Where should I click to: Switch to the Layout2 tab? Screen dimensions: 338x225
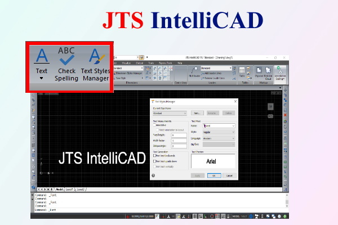tap(81, 190)
